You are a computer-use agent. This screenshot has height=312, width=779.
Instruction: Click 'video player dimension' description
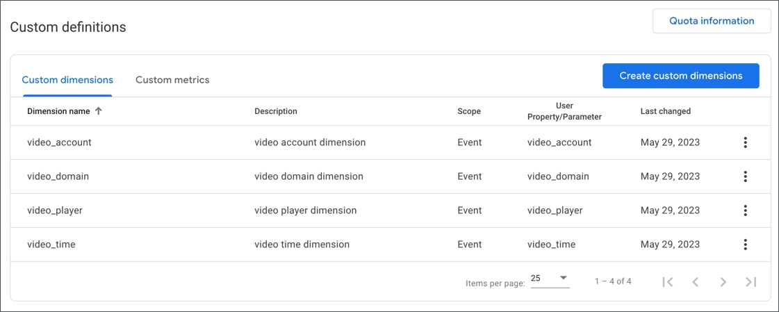point(306,210)
